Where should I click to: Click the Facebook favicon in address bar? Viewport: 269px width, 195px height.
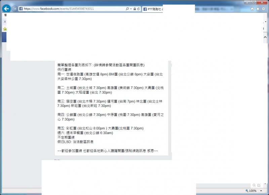21,9
